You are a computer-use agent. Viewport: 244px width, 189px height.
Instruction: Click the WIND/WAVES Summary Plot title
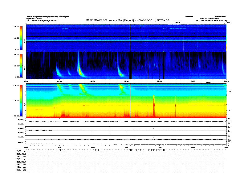point(128,20)
